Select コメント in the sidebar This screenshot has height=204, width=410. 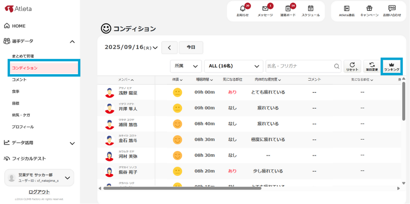click(x=19, y=80)
